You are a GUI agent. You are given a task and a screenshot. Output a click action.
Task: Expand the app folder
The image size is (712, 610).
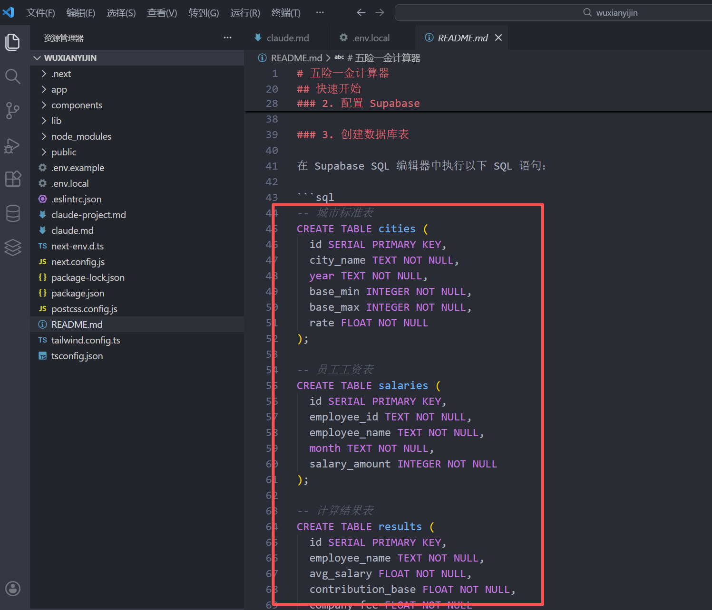[x=137, y=89]
